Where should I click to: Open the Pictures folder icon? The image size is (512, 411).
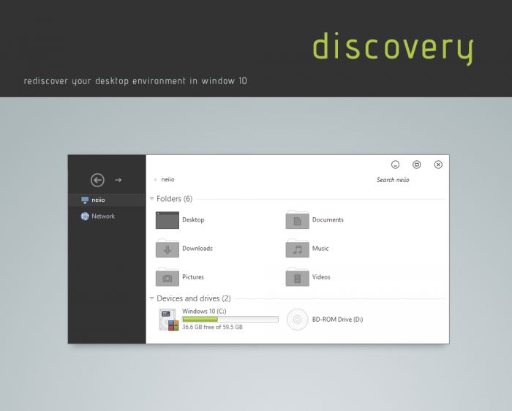coord(167,277)
